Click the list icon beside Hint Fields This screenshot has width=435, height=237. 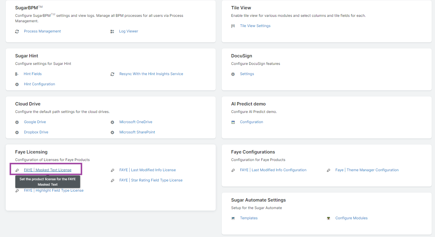tap(17, 74)
